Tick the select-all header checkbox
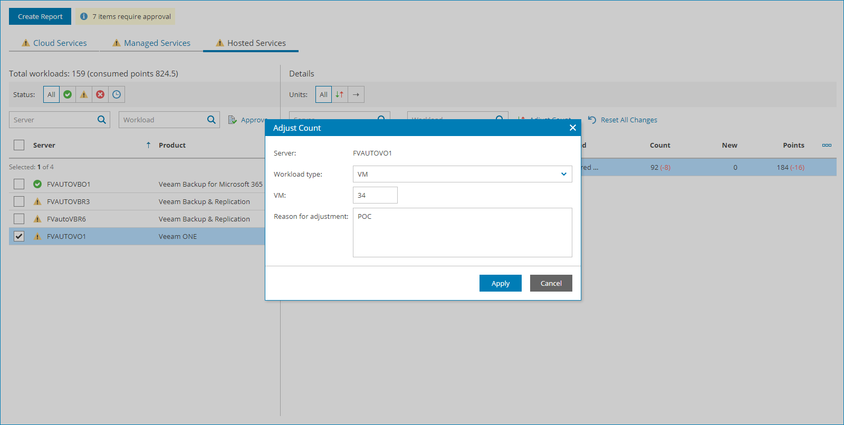This screenshot has height=425, width=844. click(19, 145)
